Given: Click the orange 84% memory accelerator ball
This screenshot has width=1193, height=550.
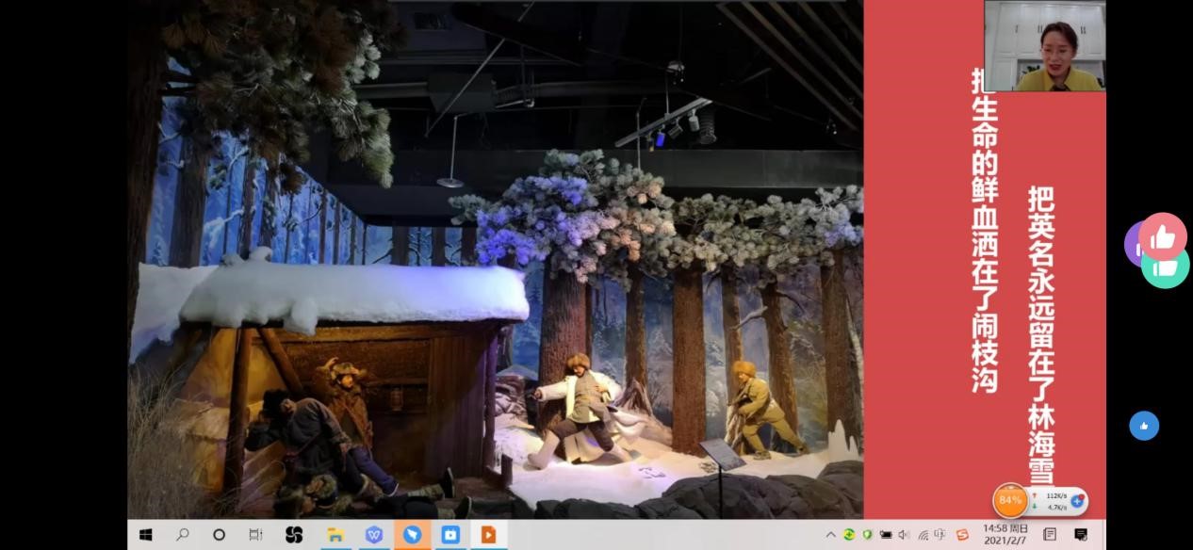Looking at the screenshot, I should (1010, 500).
